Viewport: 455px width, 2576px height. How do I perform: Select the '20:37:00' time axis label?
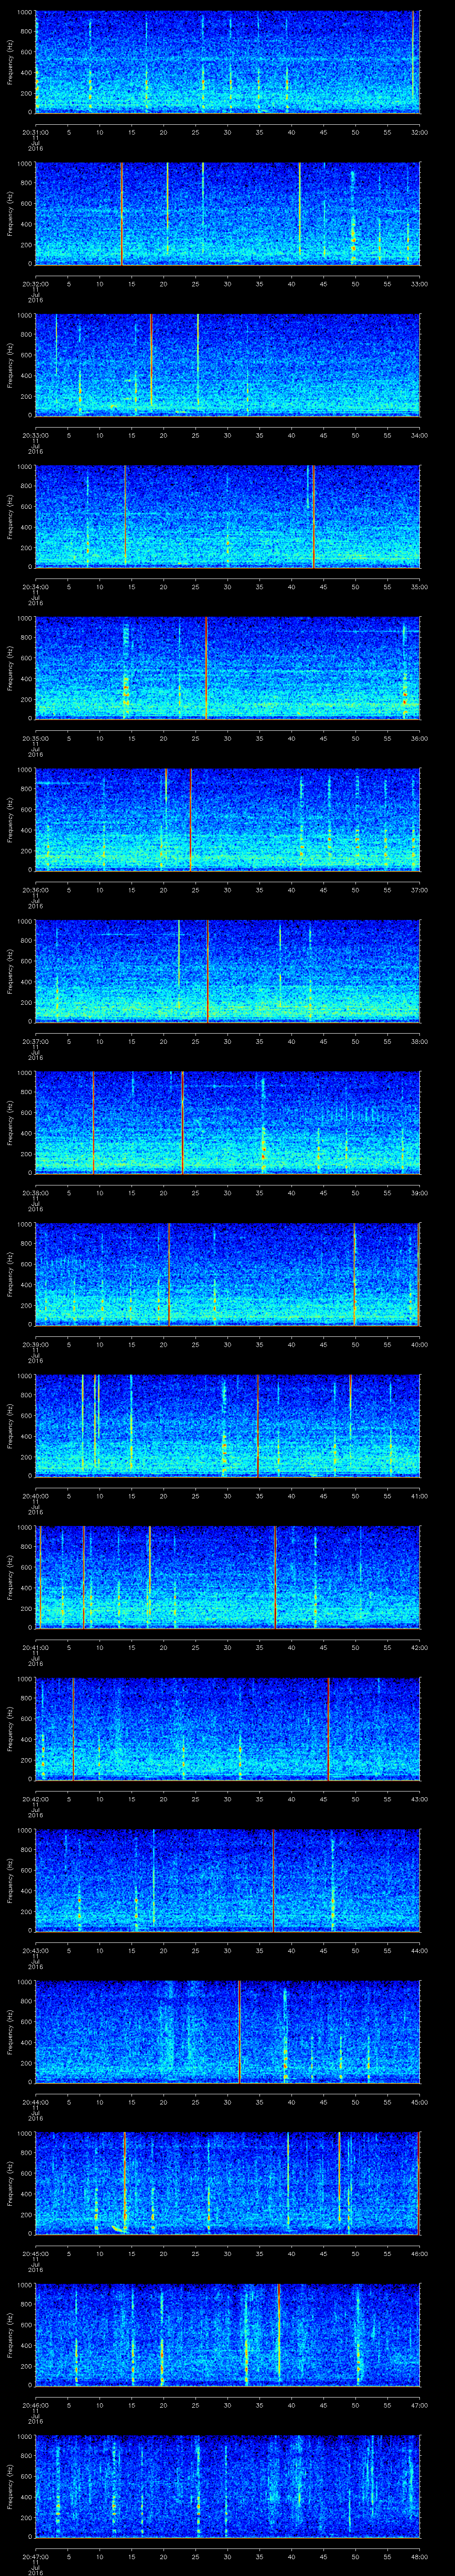point(35,1041)
